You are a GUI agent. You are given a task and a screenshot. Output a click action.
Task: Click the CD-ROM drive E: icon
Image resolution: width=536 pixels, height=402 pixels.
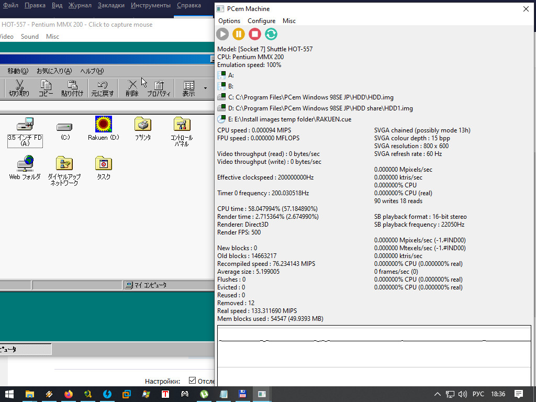[221, 119]
